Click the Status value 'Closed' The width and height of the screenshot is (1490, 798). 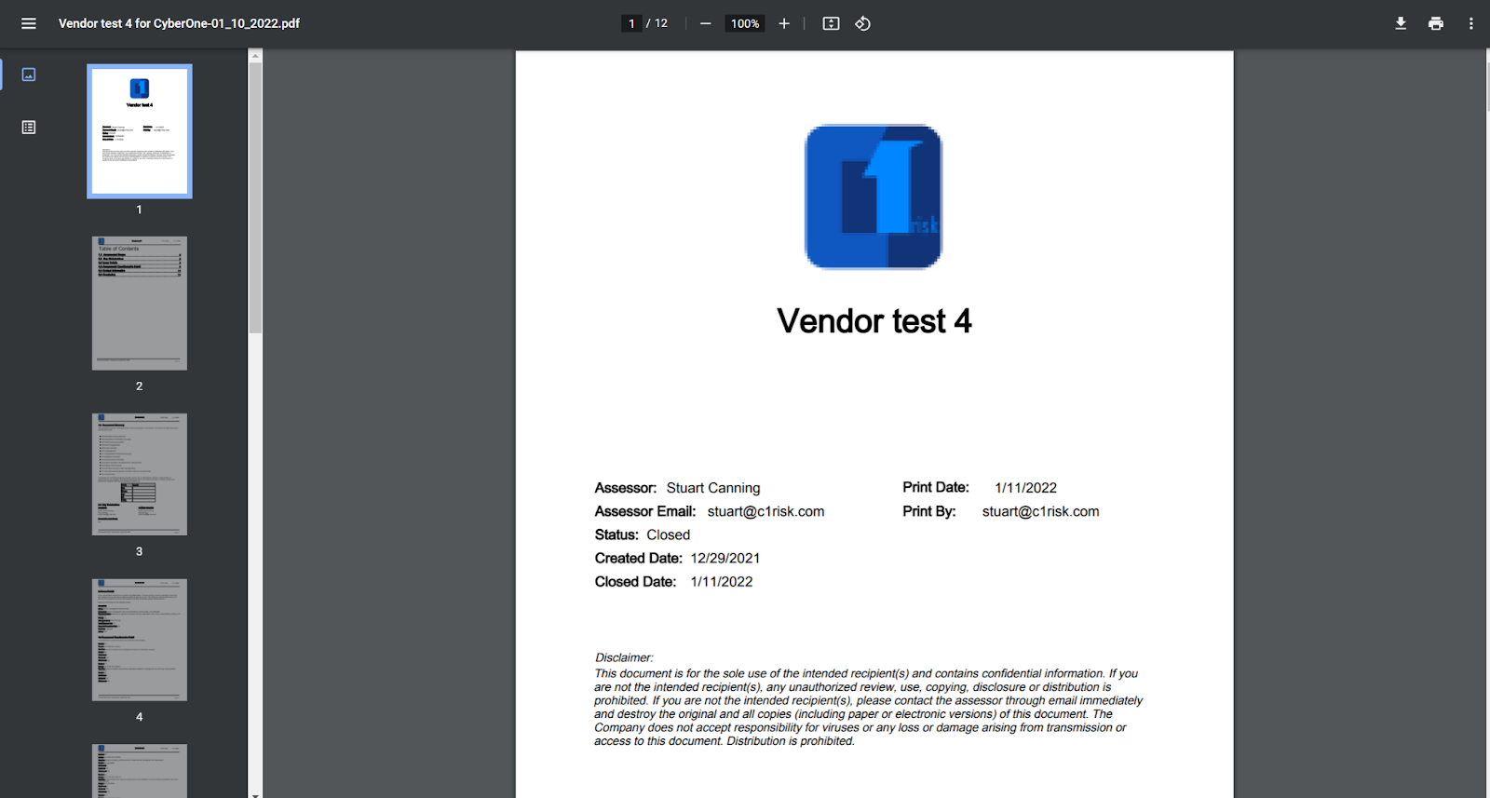(669, 534)
